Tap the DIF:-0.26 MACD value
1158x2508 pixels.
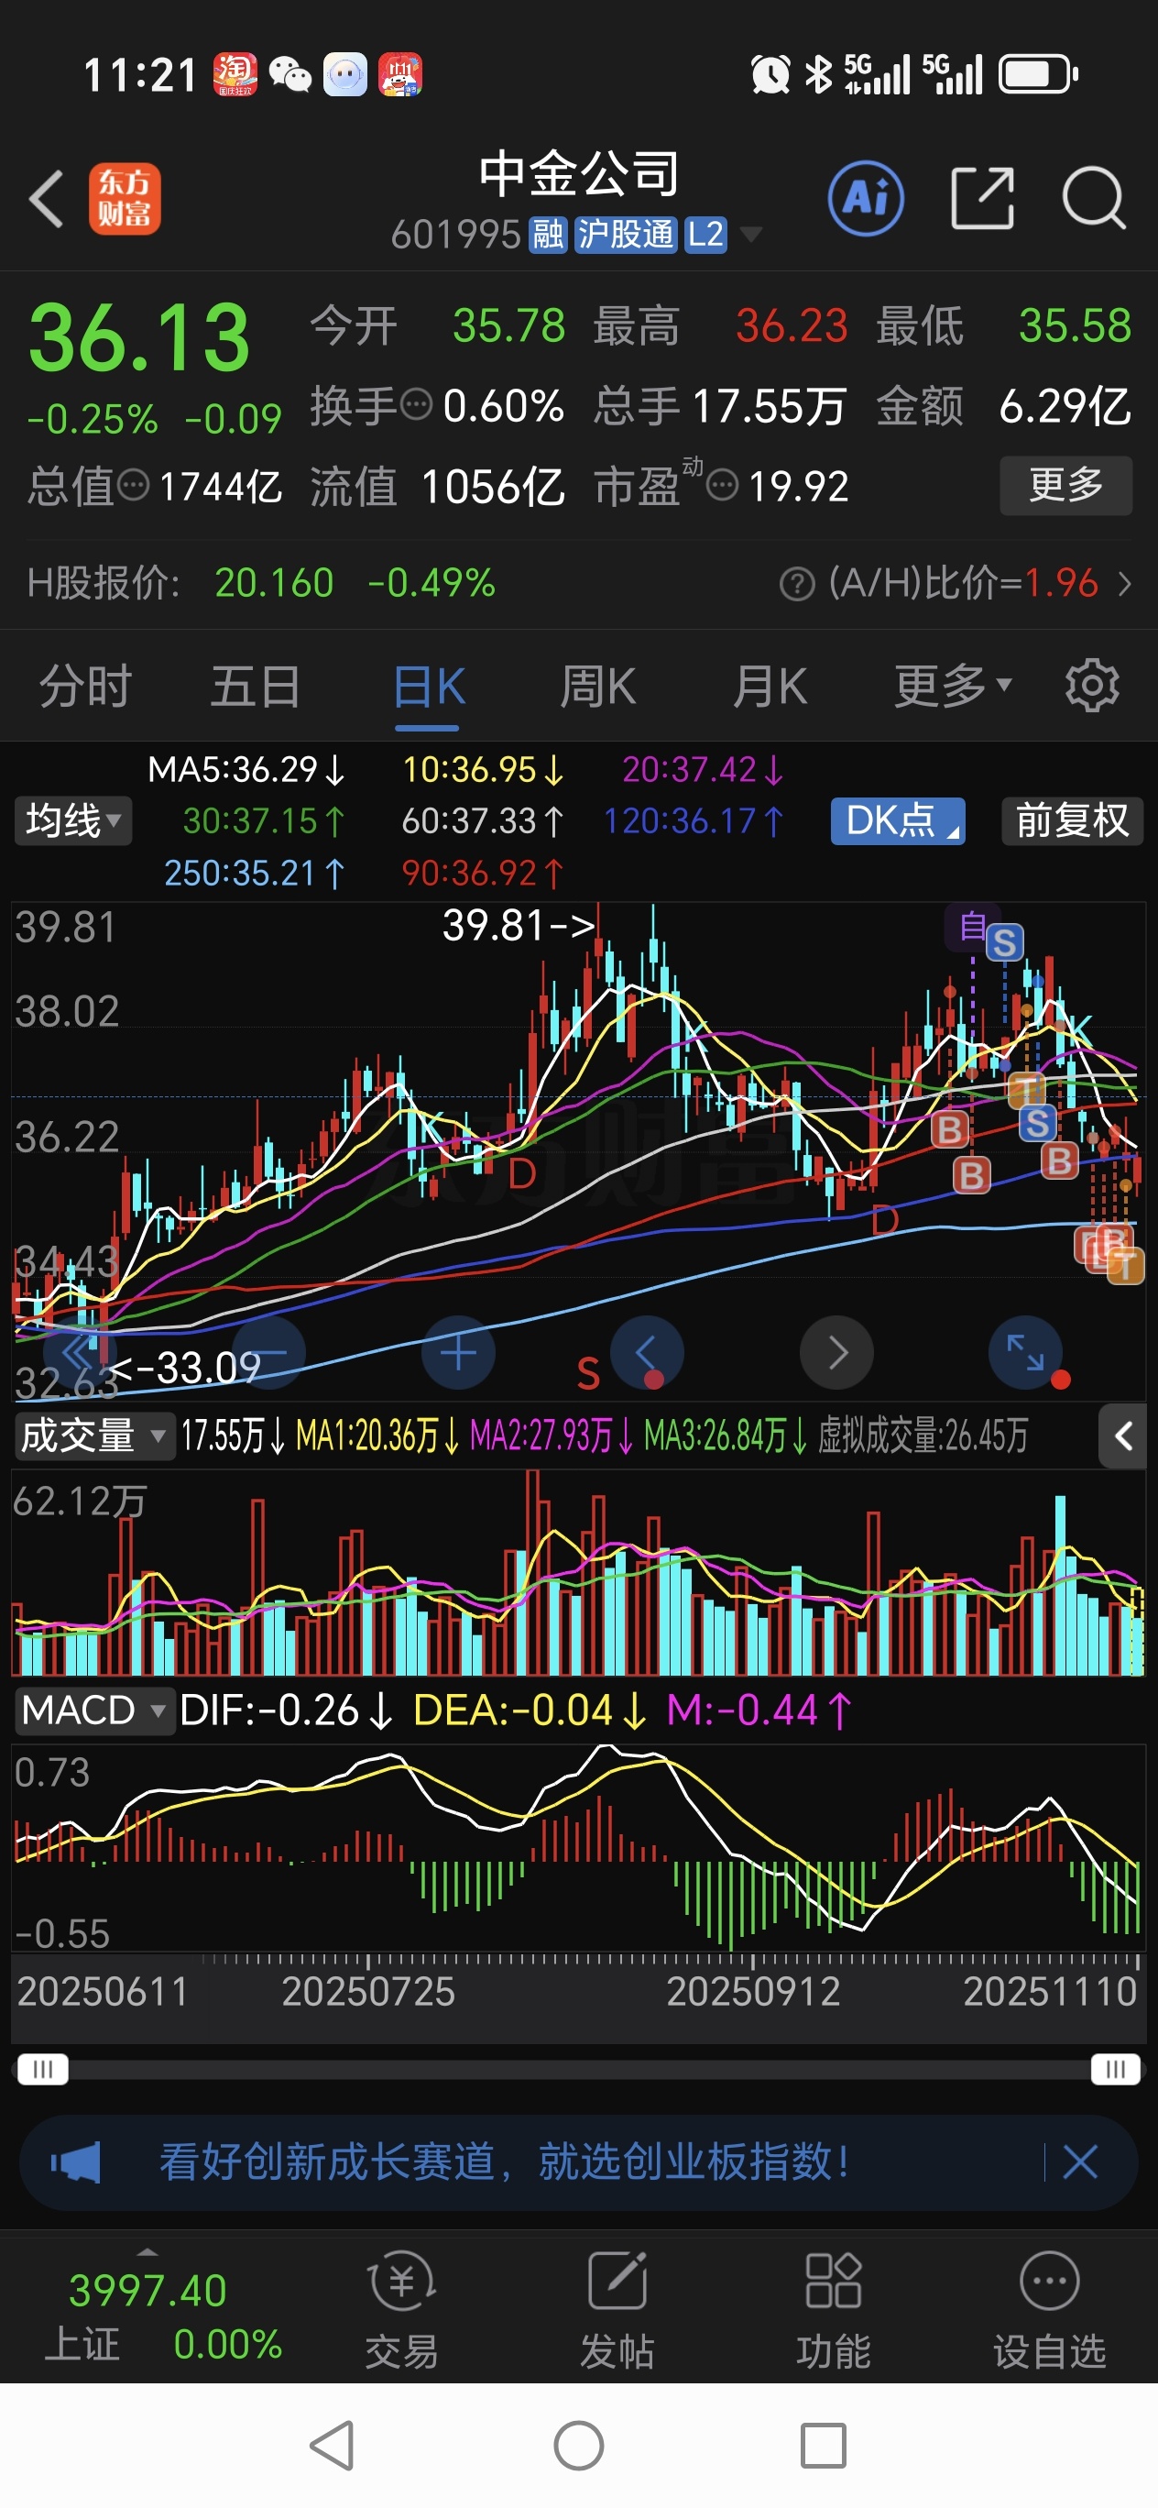[287, 1710]
